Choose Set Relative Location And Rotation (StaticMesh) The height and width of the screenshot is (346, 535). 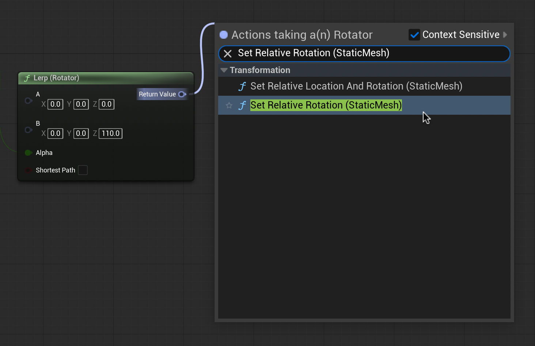click(x=356, y=86)
